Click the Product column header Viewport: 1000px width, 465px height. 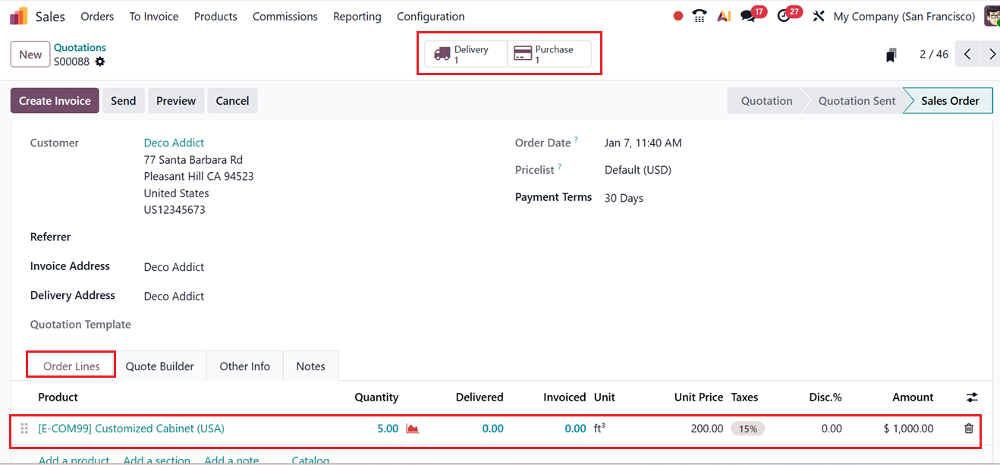click(58, 397)
